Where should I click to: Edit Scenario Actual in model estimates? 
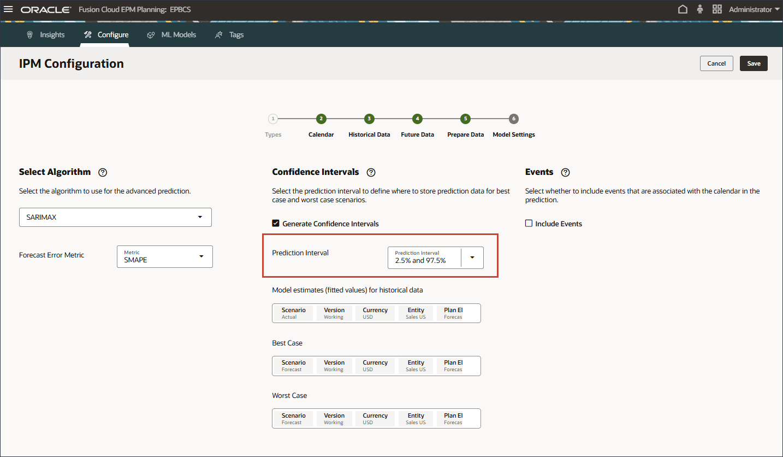[294, 313]
